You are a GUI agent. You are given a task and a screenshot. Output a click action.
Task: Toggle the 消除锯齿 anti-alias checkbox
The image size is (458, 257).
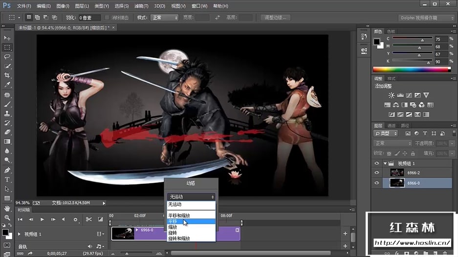pos(107,18)
